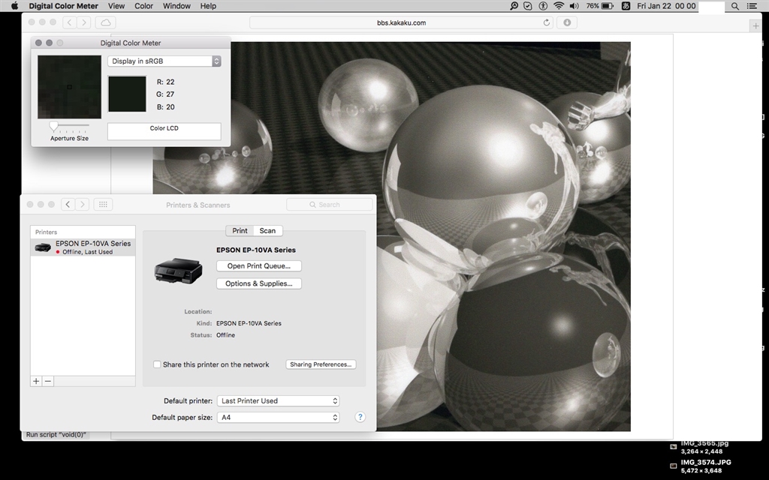Viewport: 769px width, 480px height.
Task: Click the Options & Supplies button
Action: coord(259,283)
